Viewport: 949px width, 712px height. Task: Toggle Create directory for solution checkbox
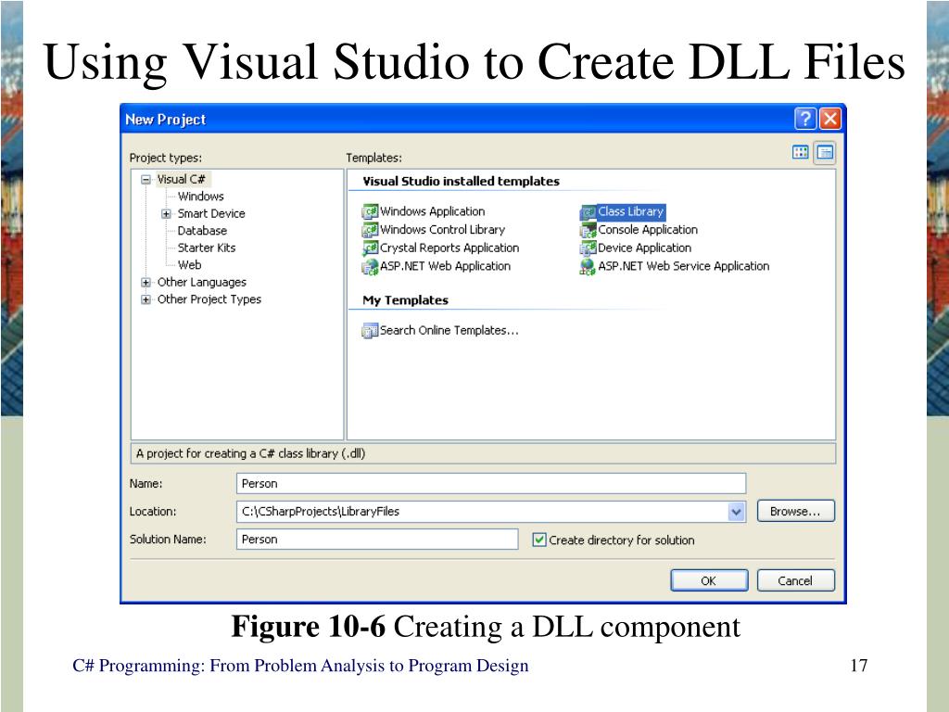(x=539, y=540)
